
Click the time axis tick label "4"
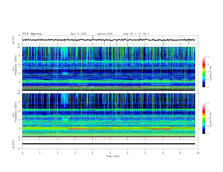click(x=93, y=153)
